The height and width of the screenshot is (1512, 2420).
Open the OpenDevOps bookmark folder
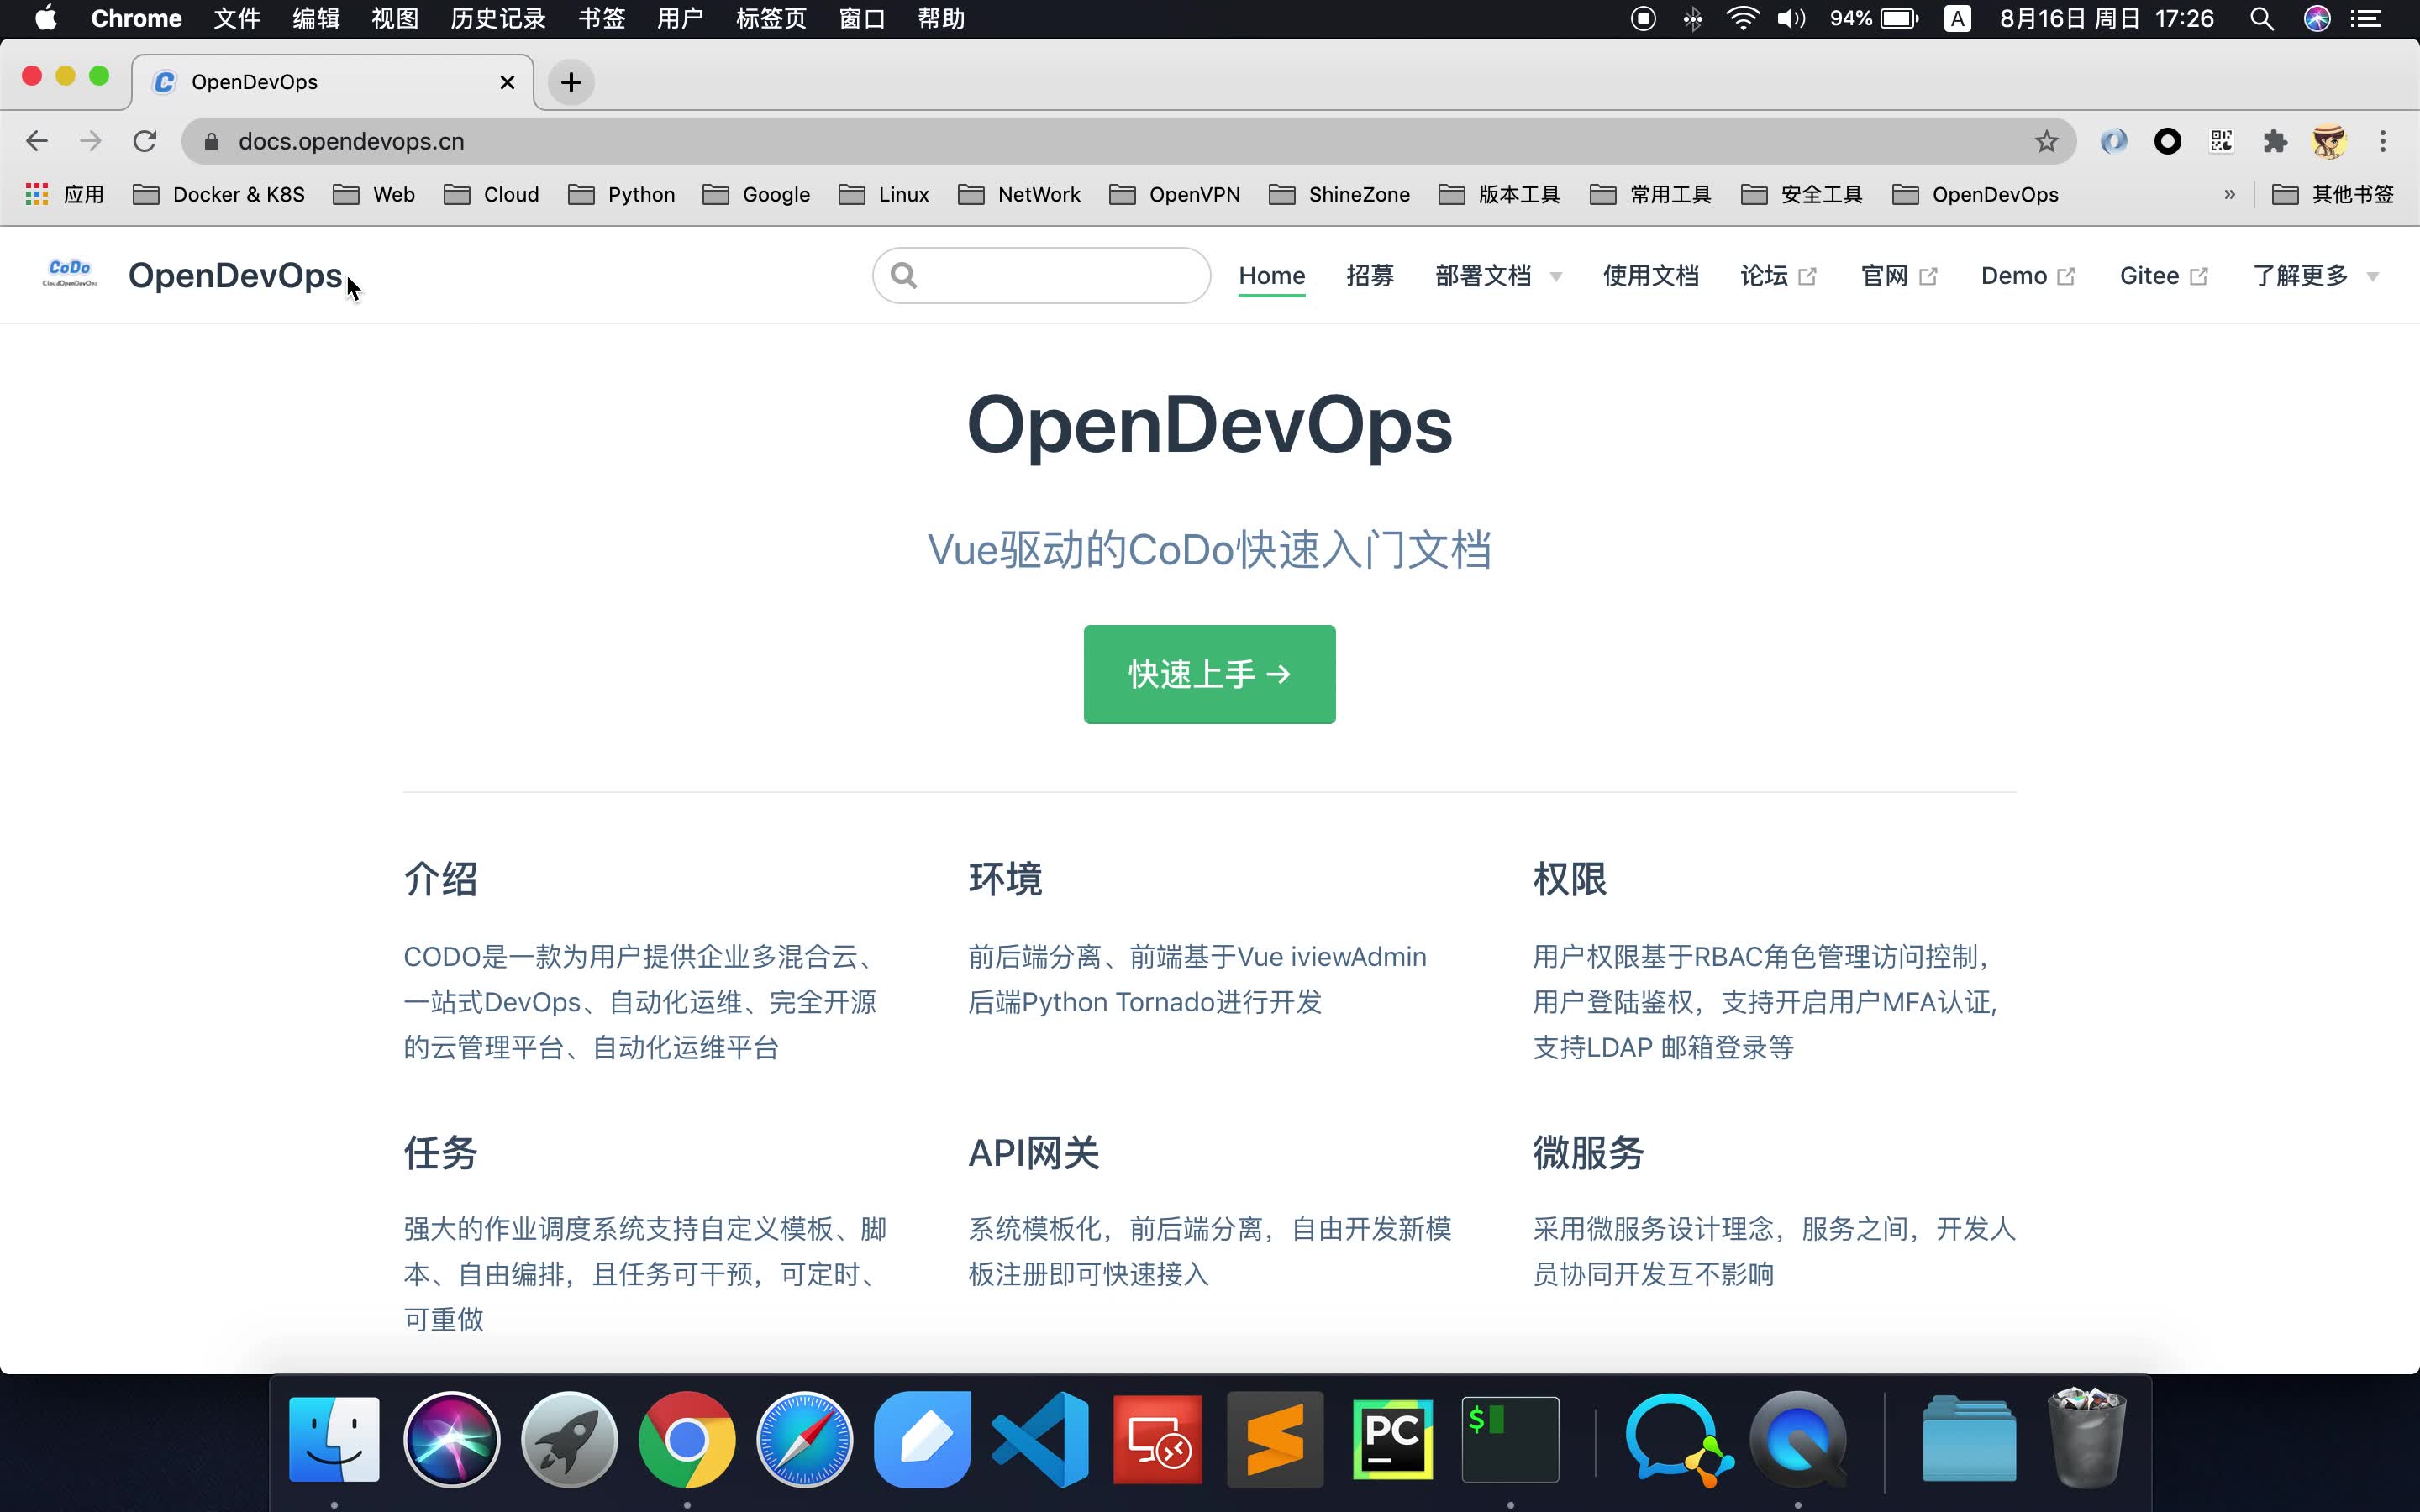coord(1975,194)
